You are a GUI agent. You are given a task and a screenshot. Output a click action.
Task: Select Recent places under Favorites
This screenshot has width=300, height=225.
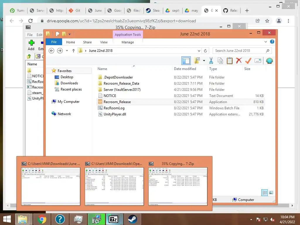(x=71, y=89)
